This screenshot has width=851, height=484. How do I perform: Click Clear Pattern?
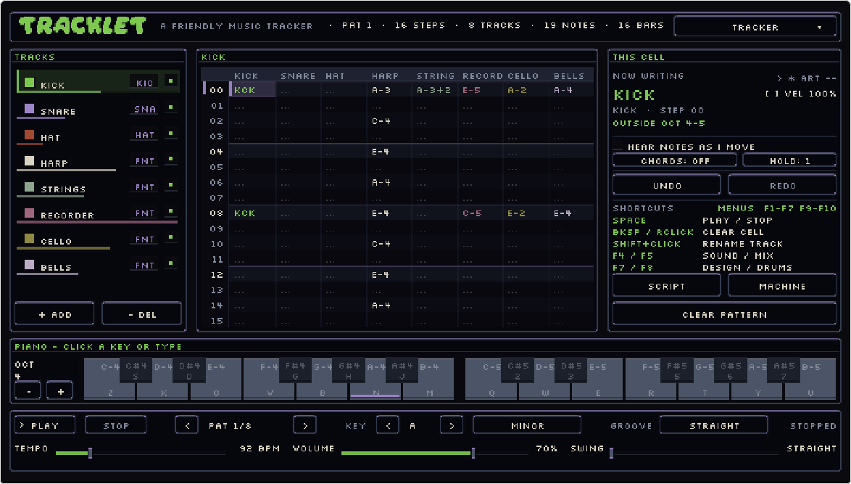(x=725, y=314)
